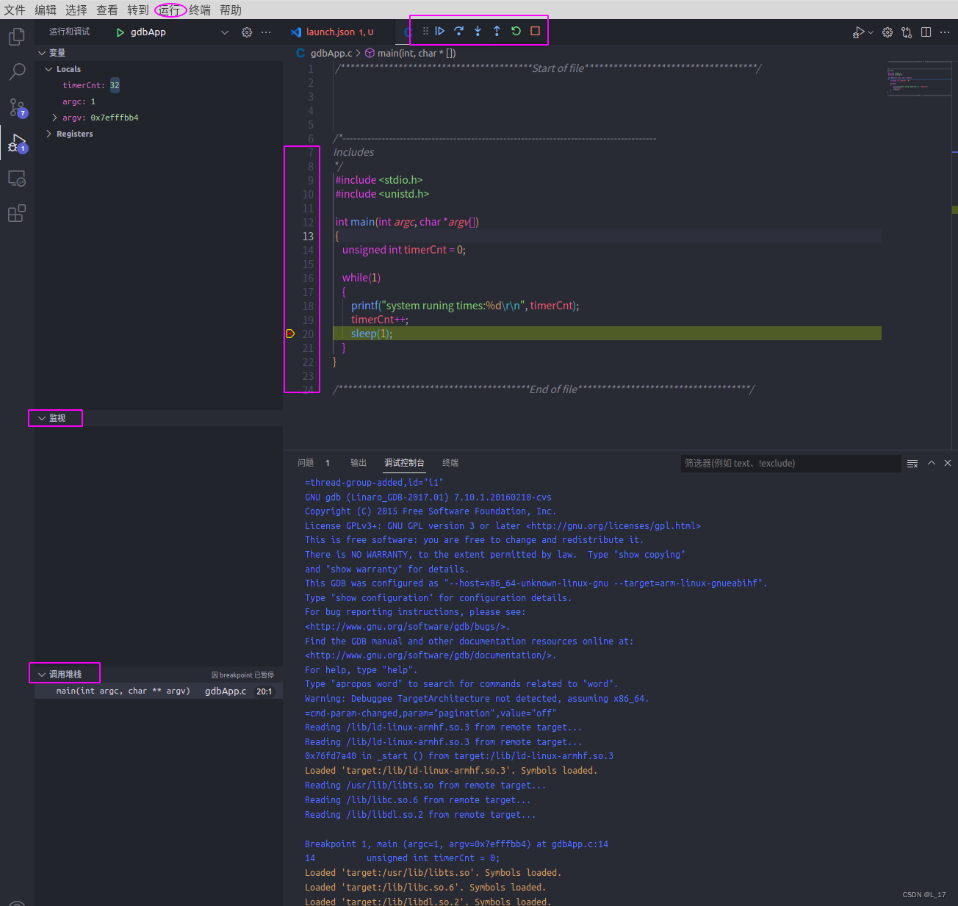Open the 终端 menu

pyautogui.click(x=200, y=10)
